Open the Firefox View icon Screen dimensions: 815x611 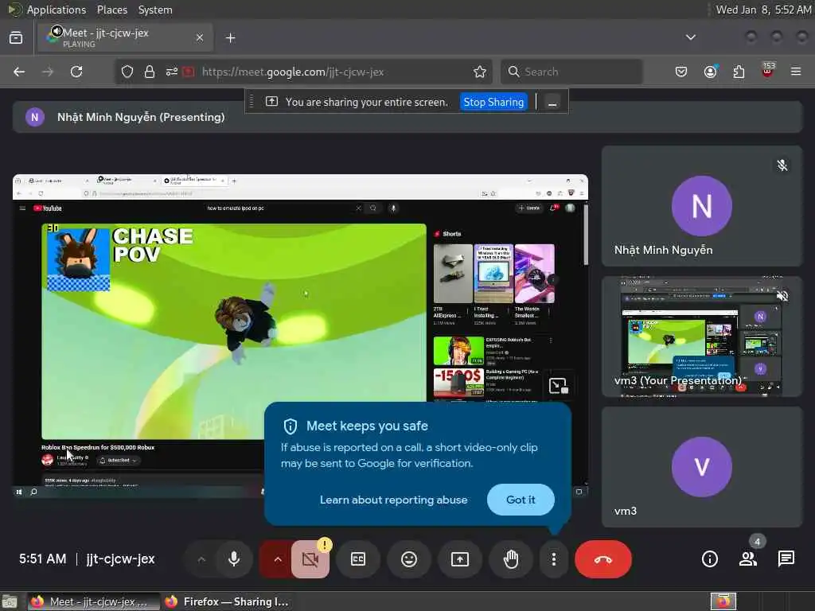(16, 38)
